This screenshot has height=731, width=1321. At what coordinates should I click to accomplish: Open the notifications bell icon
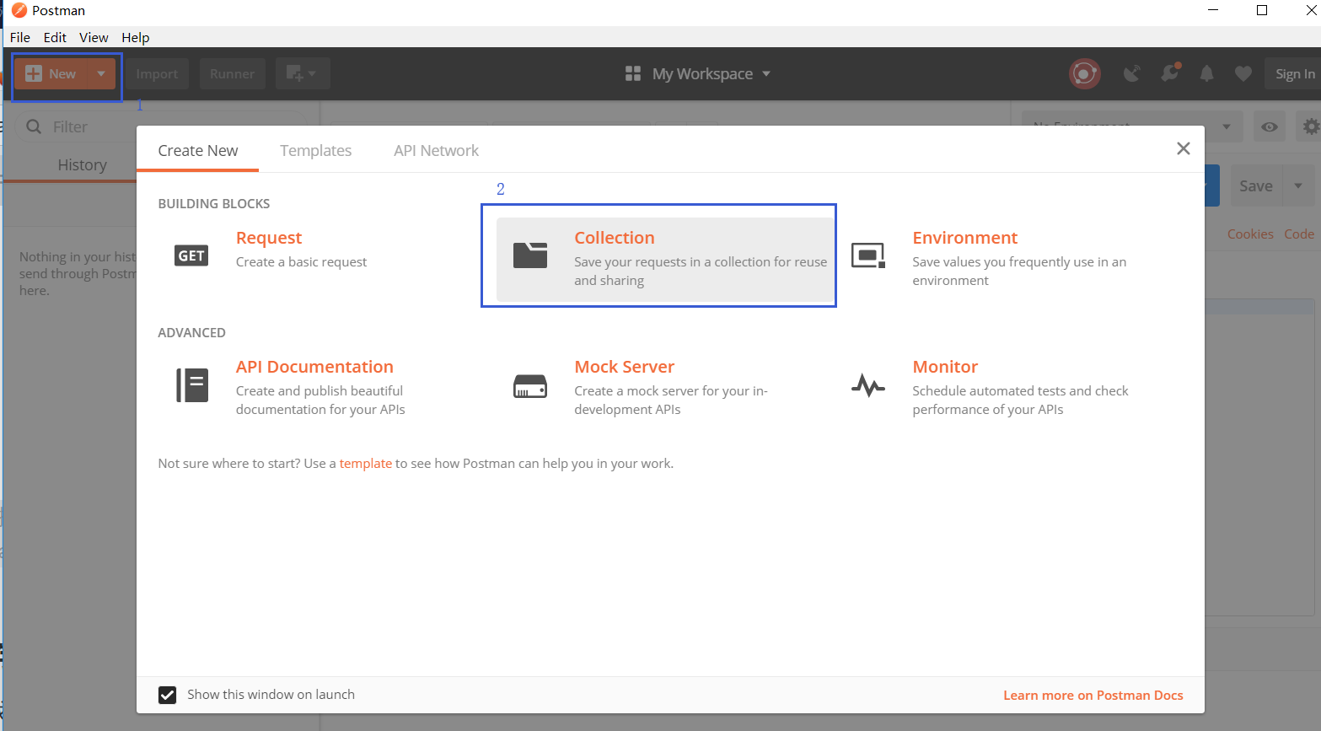pos(1207,74)
